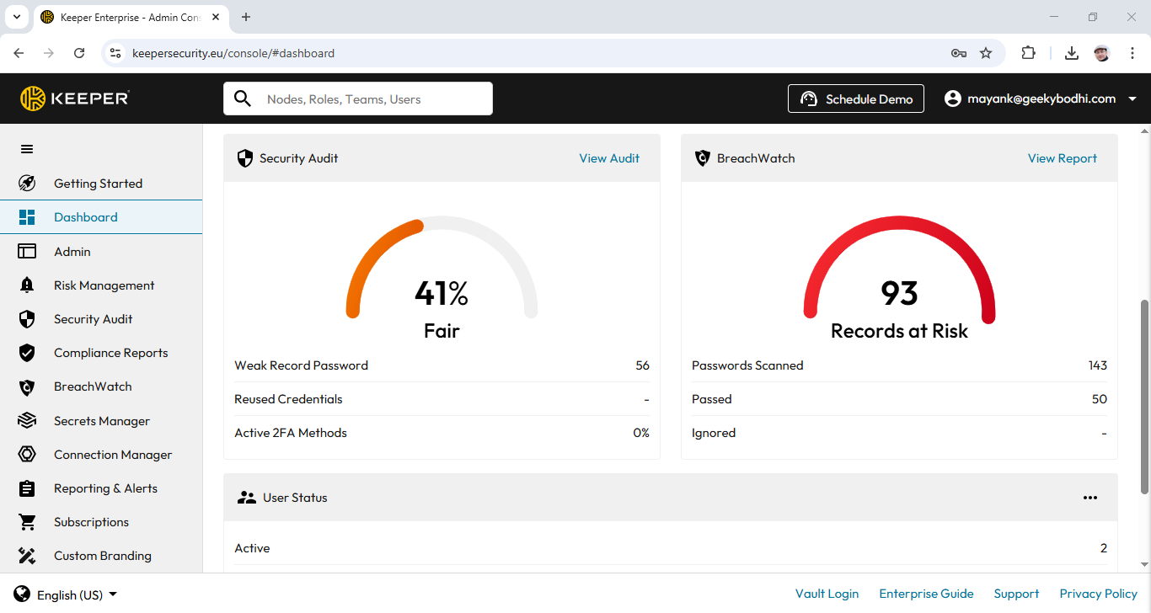Click the Schedule Demo button
The width and height of the screenshot is (1151, 613).
[856, 99]
